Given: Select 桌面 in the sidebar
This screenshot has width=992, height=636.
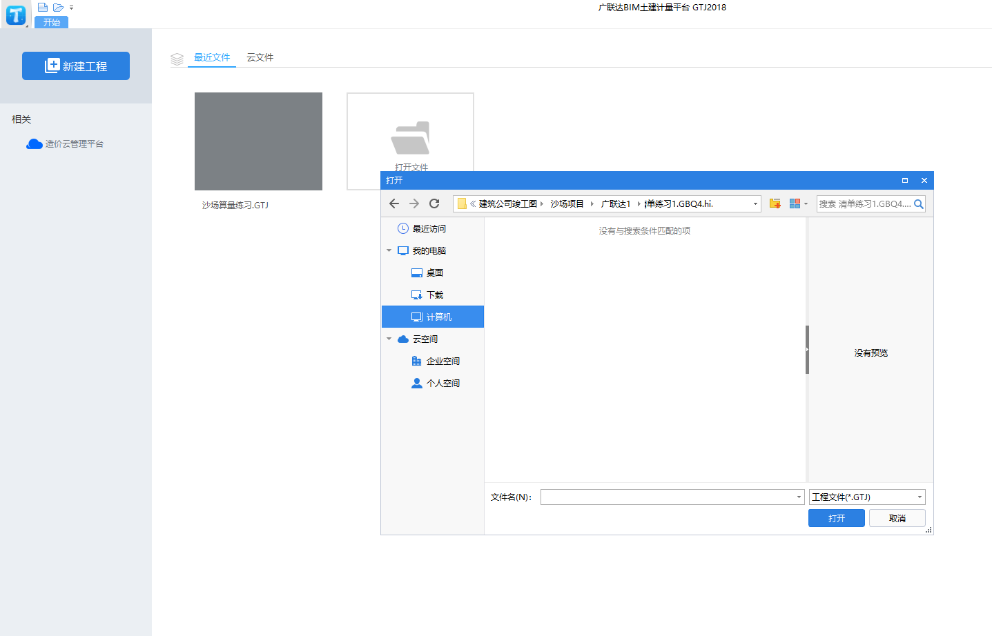Looking at the screenshot, I should tap(433, 272).
